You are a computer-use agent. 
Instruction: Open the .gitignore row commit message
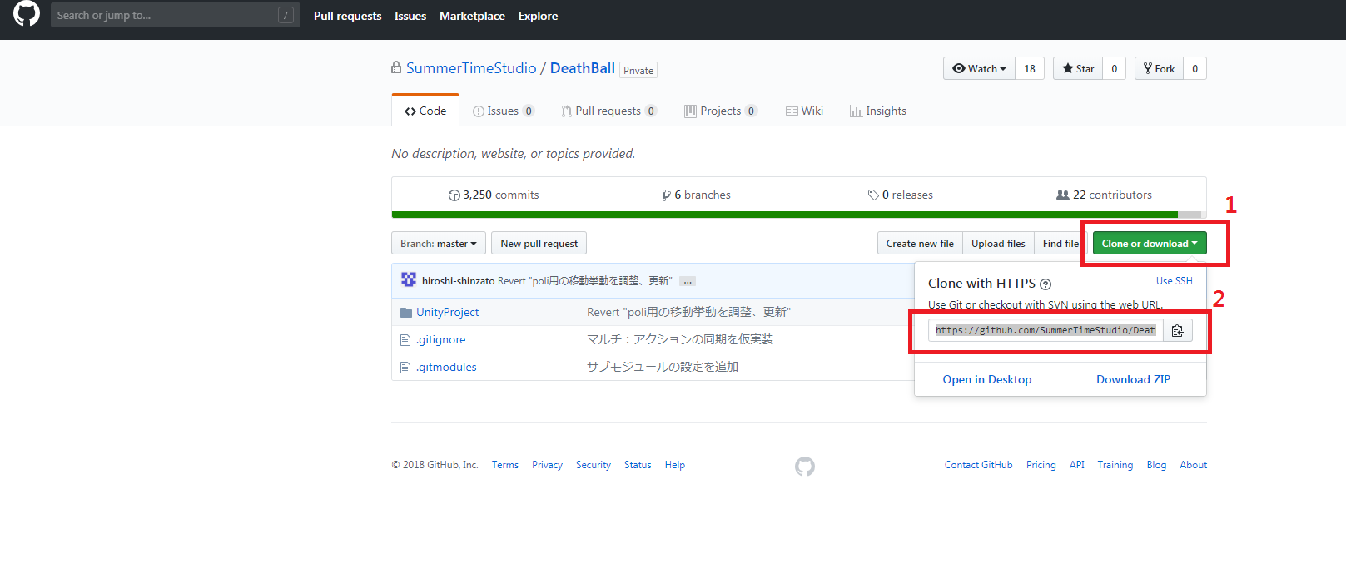pos(680,339)
